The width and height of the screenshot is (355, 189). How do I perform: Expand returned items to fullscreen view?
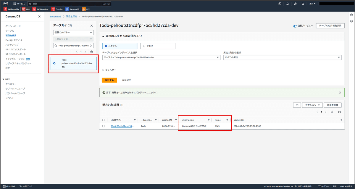pos(339,112)
